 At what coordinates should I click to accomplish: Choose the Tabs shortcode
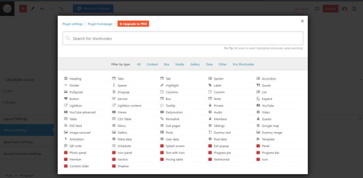pyautogui.click(x=118, y=78)
